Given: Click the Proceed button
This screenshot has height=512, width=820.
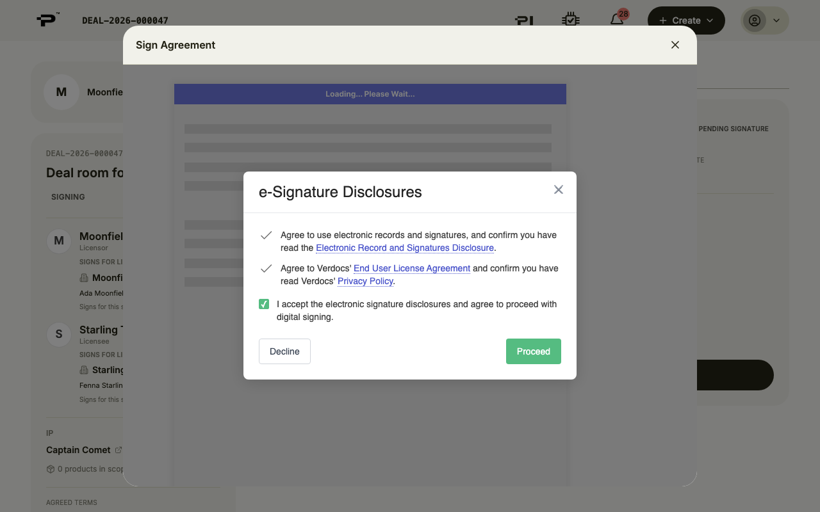Looking at the screenshot, I should [533, 351].
